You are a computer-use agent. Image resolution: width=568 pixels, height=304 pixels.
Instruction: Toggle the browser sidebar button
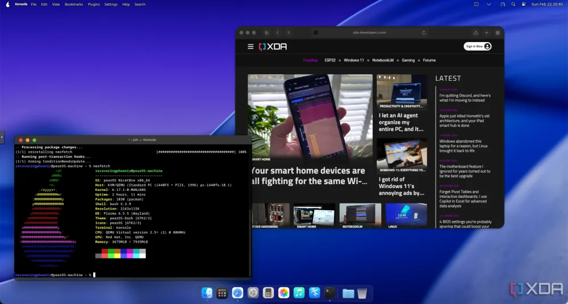pyautogui.click(x=266, y=32)
